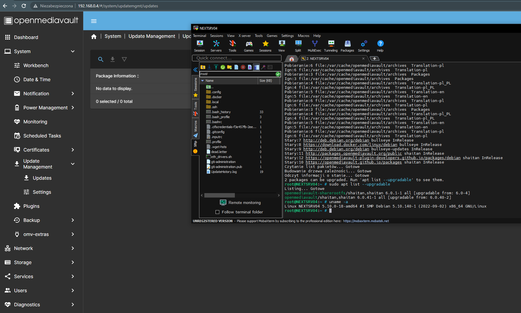521x313 pixels.
Task: Open the deb.debian.org bullseye-updates link
Action: click(336, 149)
